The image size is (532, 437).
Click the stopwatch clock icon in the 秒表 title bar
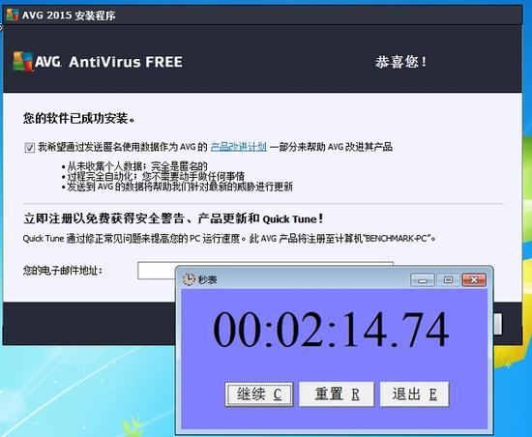click(189, 279)
